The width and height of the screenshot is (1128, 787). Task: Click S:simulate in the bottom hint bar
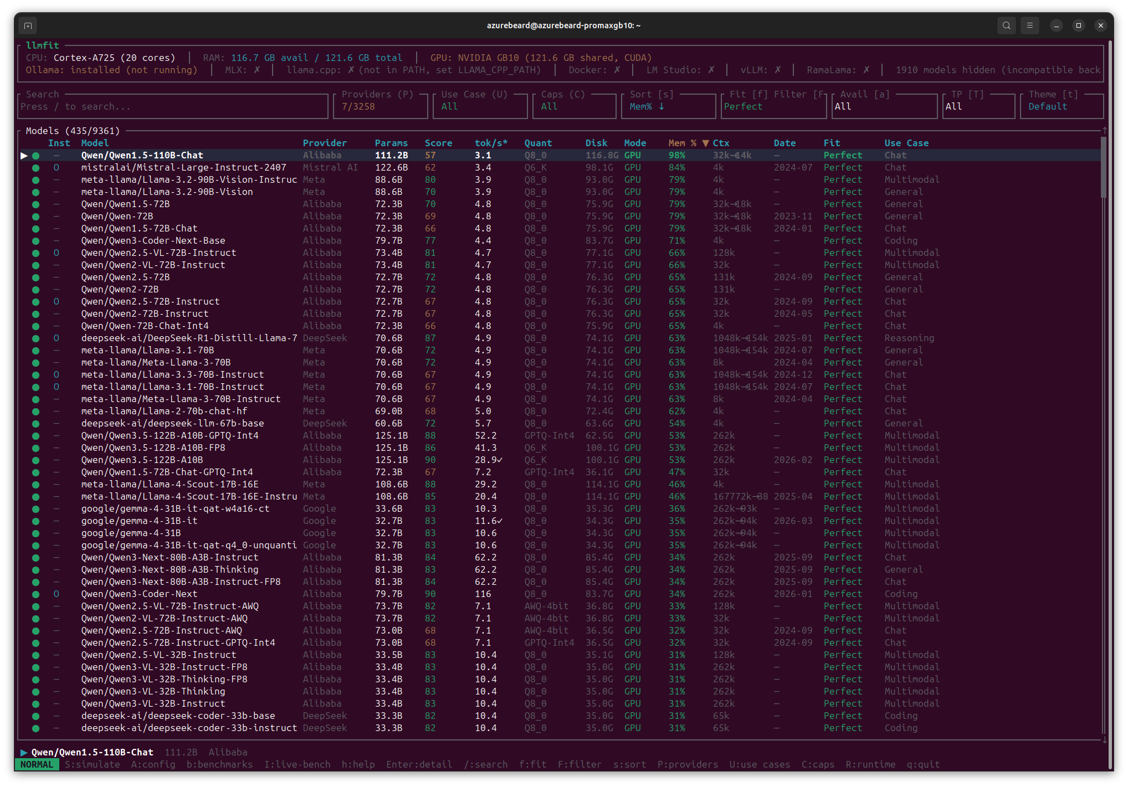coord(93,765)
